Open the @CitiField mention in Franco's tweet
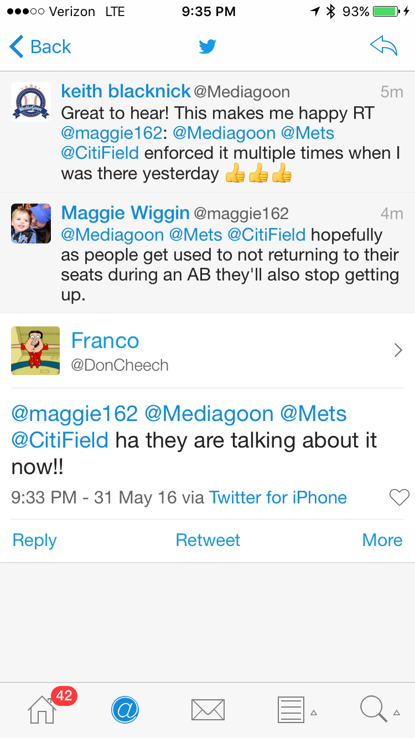This screenshot has height=738, width=415. (60, 440)
